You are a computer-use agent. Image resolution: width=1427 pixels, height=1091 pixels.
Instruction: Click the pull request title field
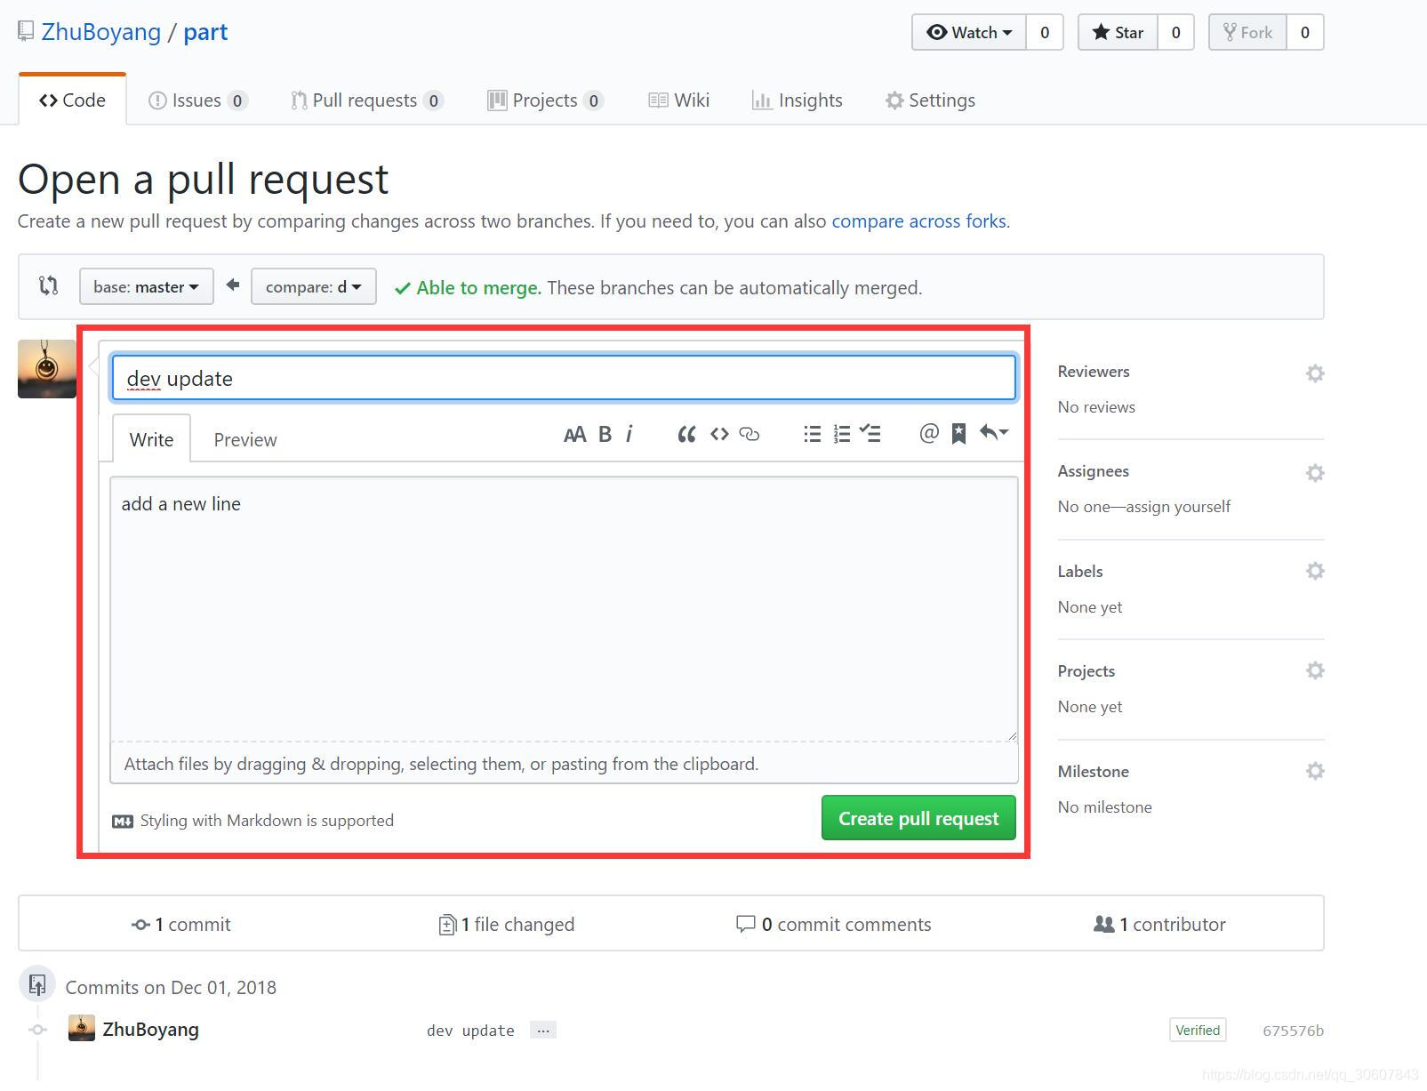[x=564, y=378]
